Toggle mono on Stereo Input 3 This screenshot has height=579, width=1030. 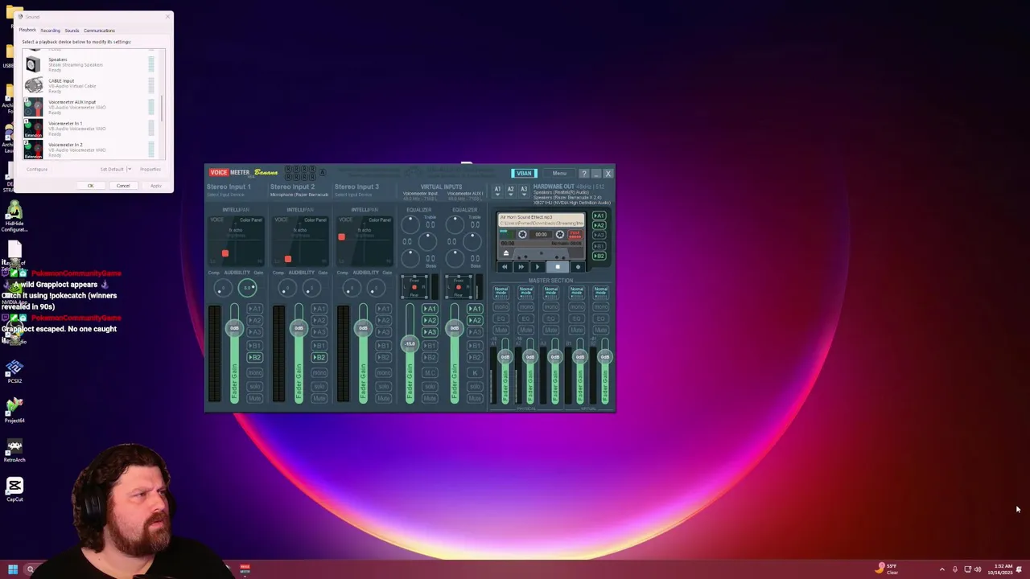pyautogui.click(x=383, y=372)
